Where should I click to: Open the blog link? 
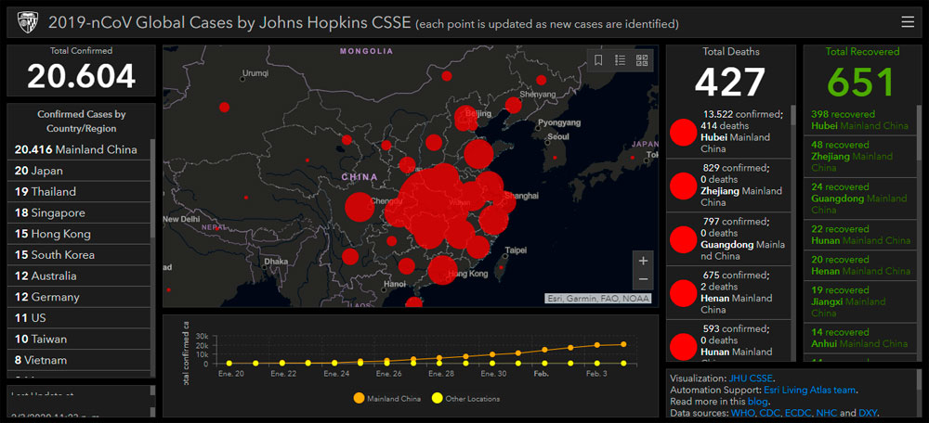click(757, 401)
